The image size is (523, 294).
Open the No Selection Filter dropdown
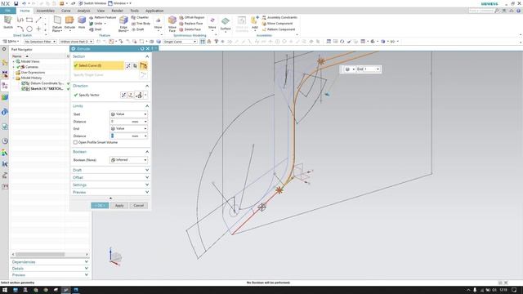(x=40, y=42)
